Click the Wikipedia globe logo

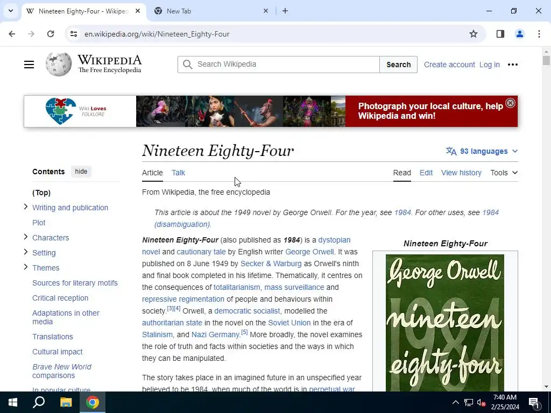tap(58, 65)
